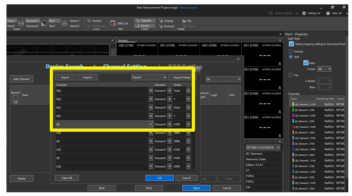Open the WT5000 C3UG20025E device dropdown
Viewport: 352px width, 196px height.
click(263, 147)
